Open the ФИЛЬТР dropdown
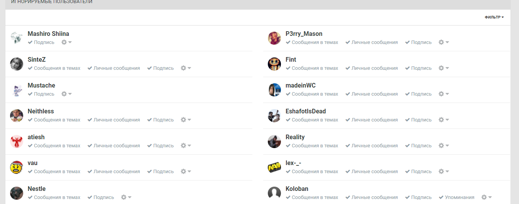This screenshot has width=519, height=204. coord(494,17)
